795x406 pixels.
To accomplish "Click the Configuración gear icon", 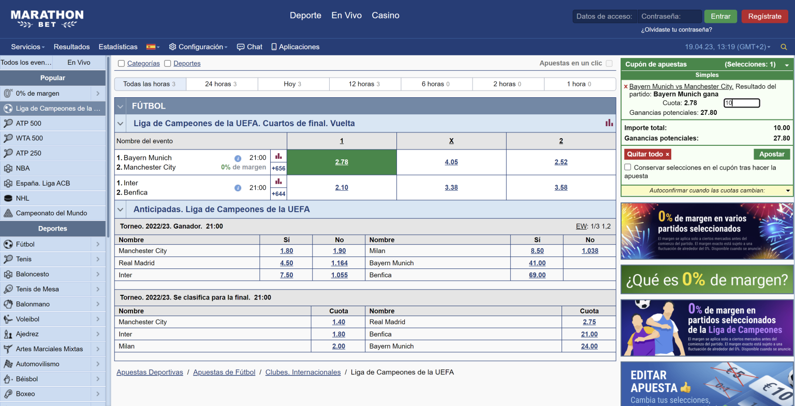I will [173, 47].
